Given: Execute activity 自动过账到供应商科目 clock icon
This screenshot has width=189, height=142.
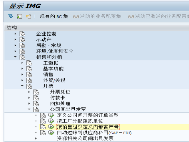Looking at the screenshot, I should tap(51, 133).
